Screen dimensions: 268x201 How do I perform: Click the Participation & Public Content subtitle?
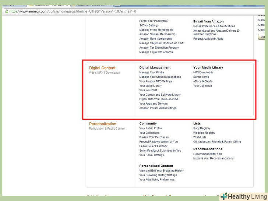pyautogui.click(x=107, y=128)
